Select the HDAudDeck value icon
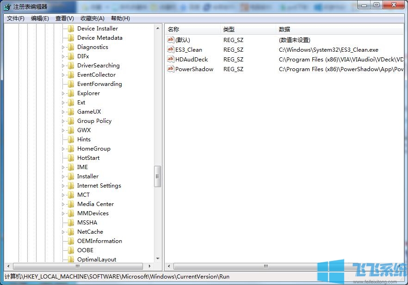The image size is (408, 285). tap(170, 59)
